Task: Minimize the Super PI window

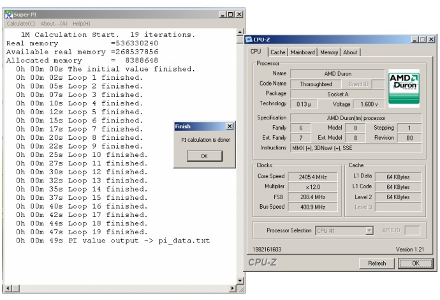Action: (x=223, y=14)
